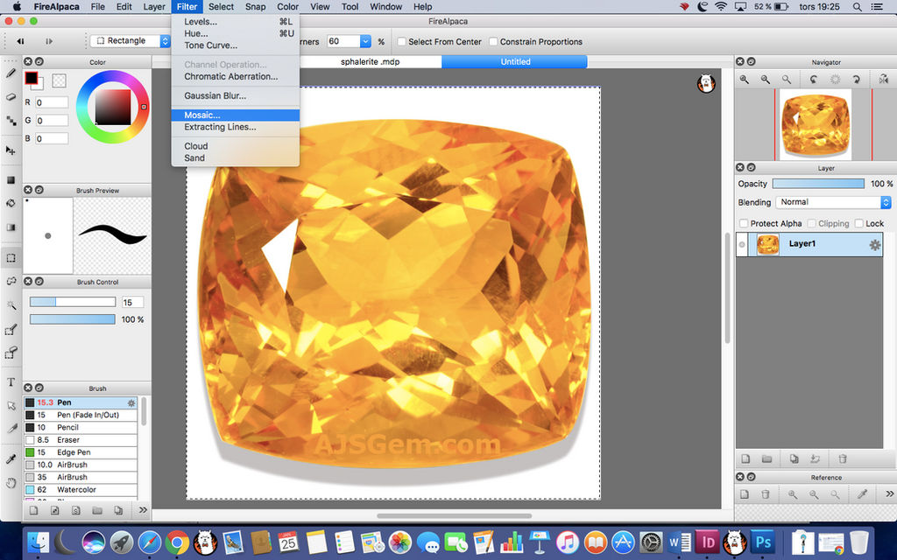The height and width of the screenshot is (560, 897).
Task: Zoom in using Navigator magnifier plus icon
Action: (745, 80)
